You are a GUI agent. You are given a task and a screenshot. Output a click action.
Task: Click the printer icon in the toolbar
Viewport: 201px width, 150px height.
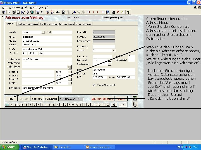tap(114, 12)
